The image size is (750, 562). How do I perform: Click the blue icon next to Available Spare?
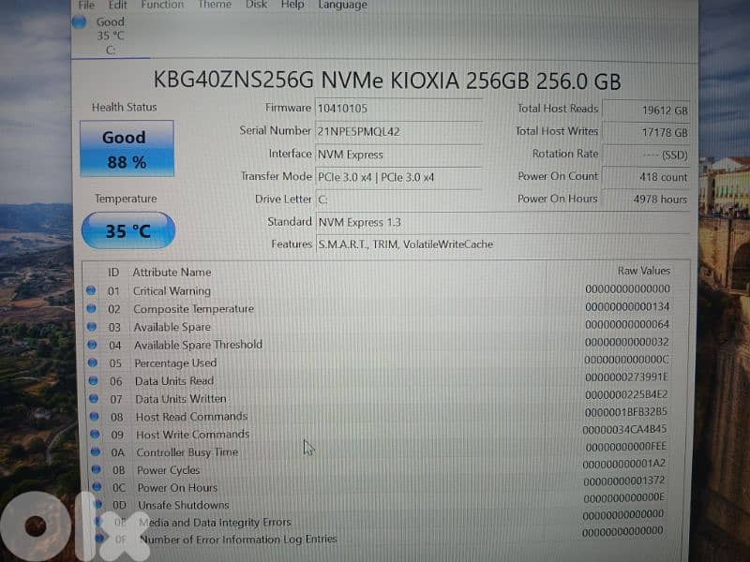pos(91,326)
